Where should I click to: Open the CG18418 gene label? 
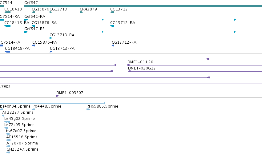[13, 9]
